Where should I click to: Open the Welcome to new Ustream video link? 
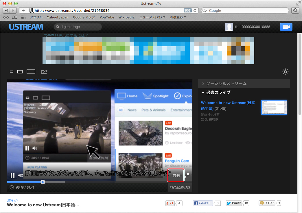(228, 105)
